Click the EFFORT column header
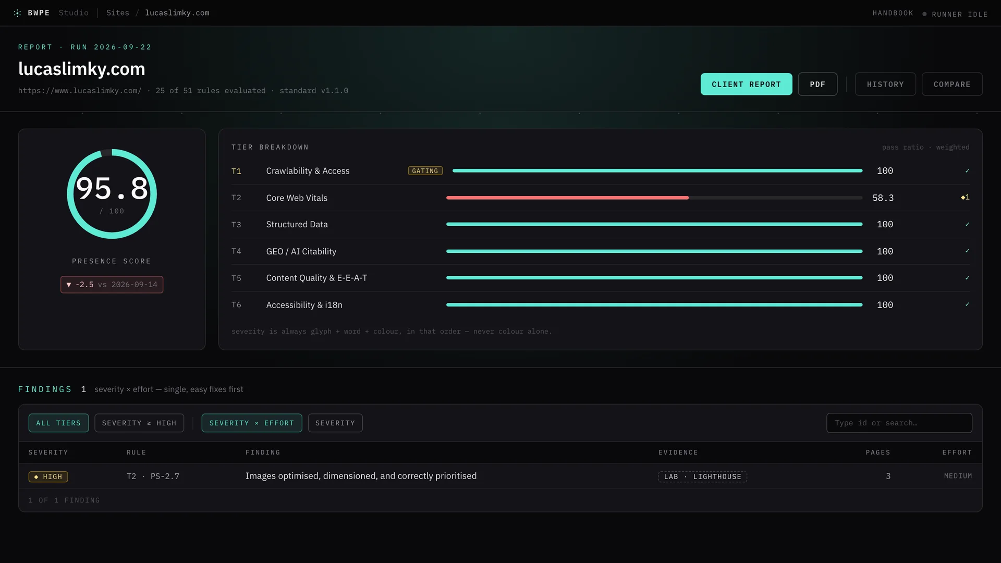1001x563 pixels. click(957, 452)
